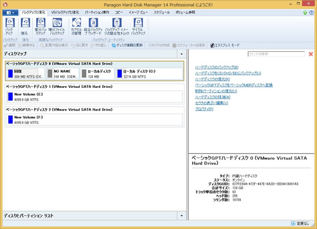This screenshot has width=317, height=229.
Task: Click link to convert GPT disk to MBR
Action: pos(234,85)
